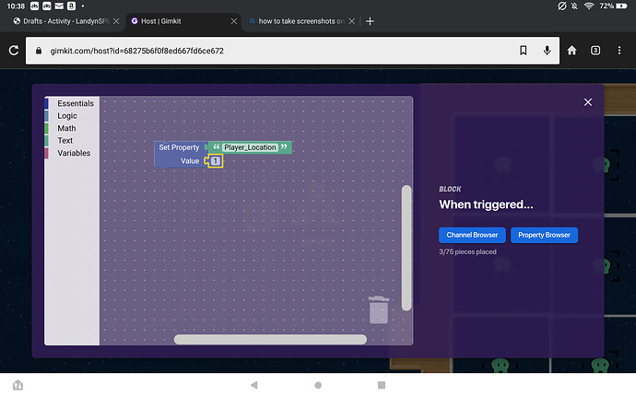This screenshot has height=397, width=636.
Task: Click the horizontal workspace scrollbar
Action: (x=270, y=339)
